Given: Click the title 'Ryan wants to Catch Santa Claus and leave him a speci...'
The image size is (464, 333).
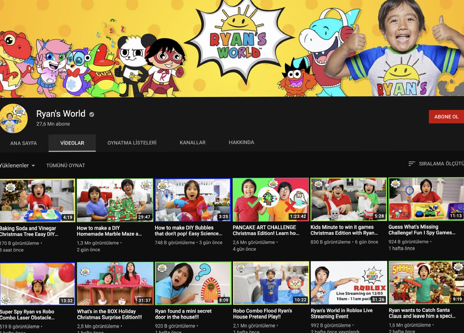Looking at the screenshot, I should (422, 313).
